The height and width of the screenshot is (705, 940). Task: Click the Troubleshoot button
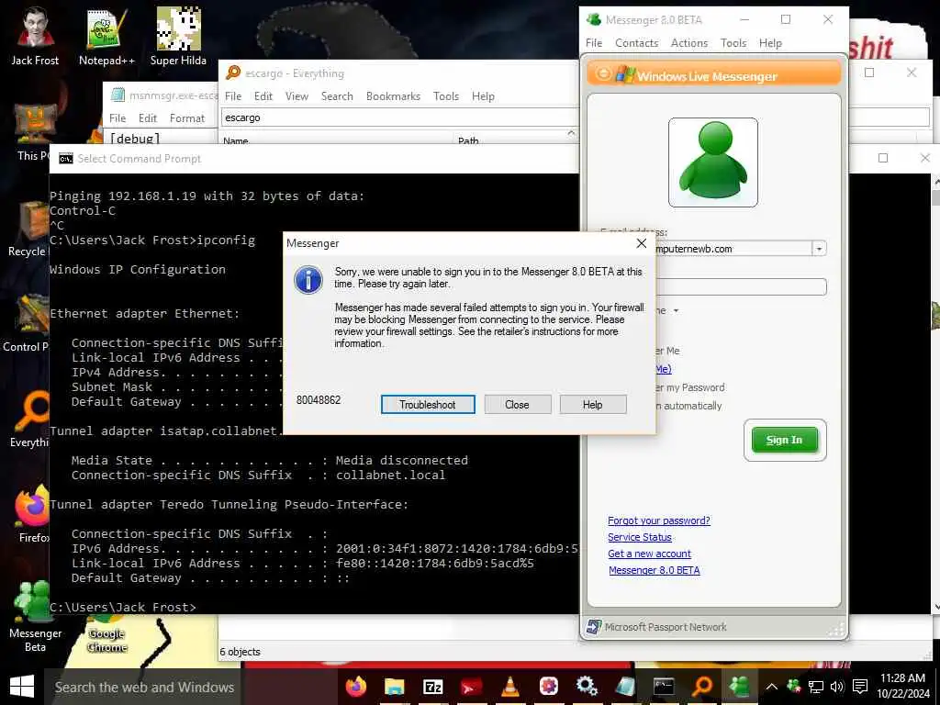428,405
